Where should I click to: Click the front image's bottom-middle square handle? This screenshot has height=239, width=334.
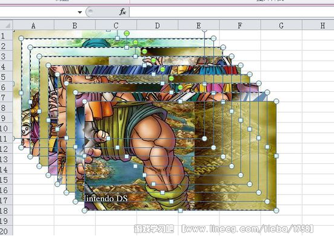click(180, 211)
